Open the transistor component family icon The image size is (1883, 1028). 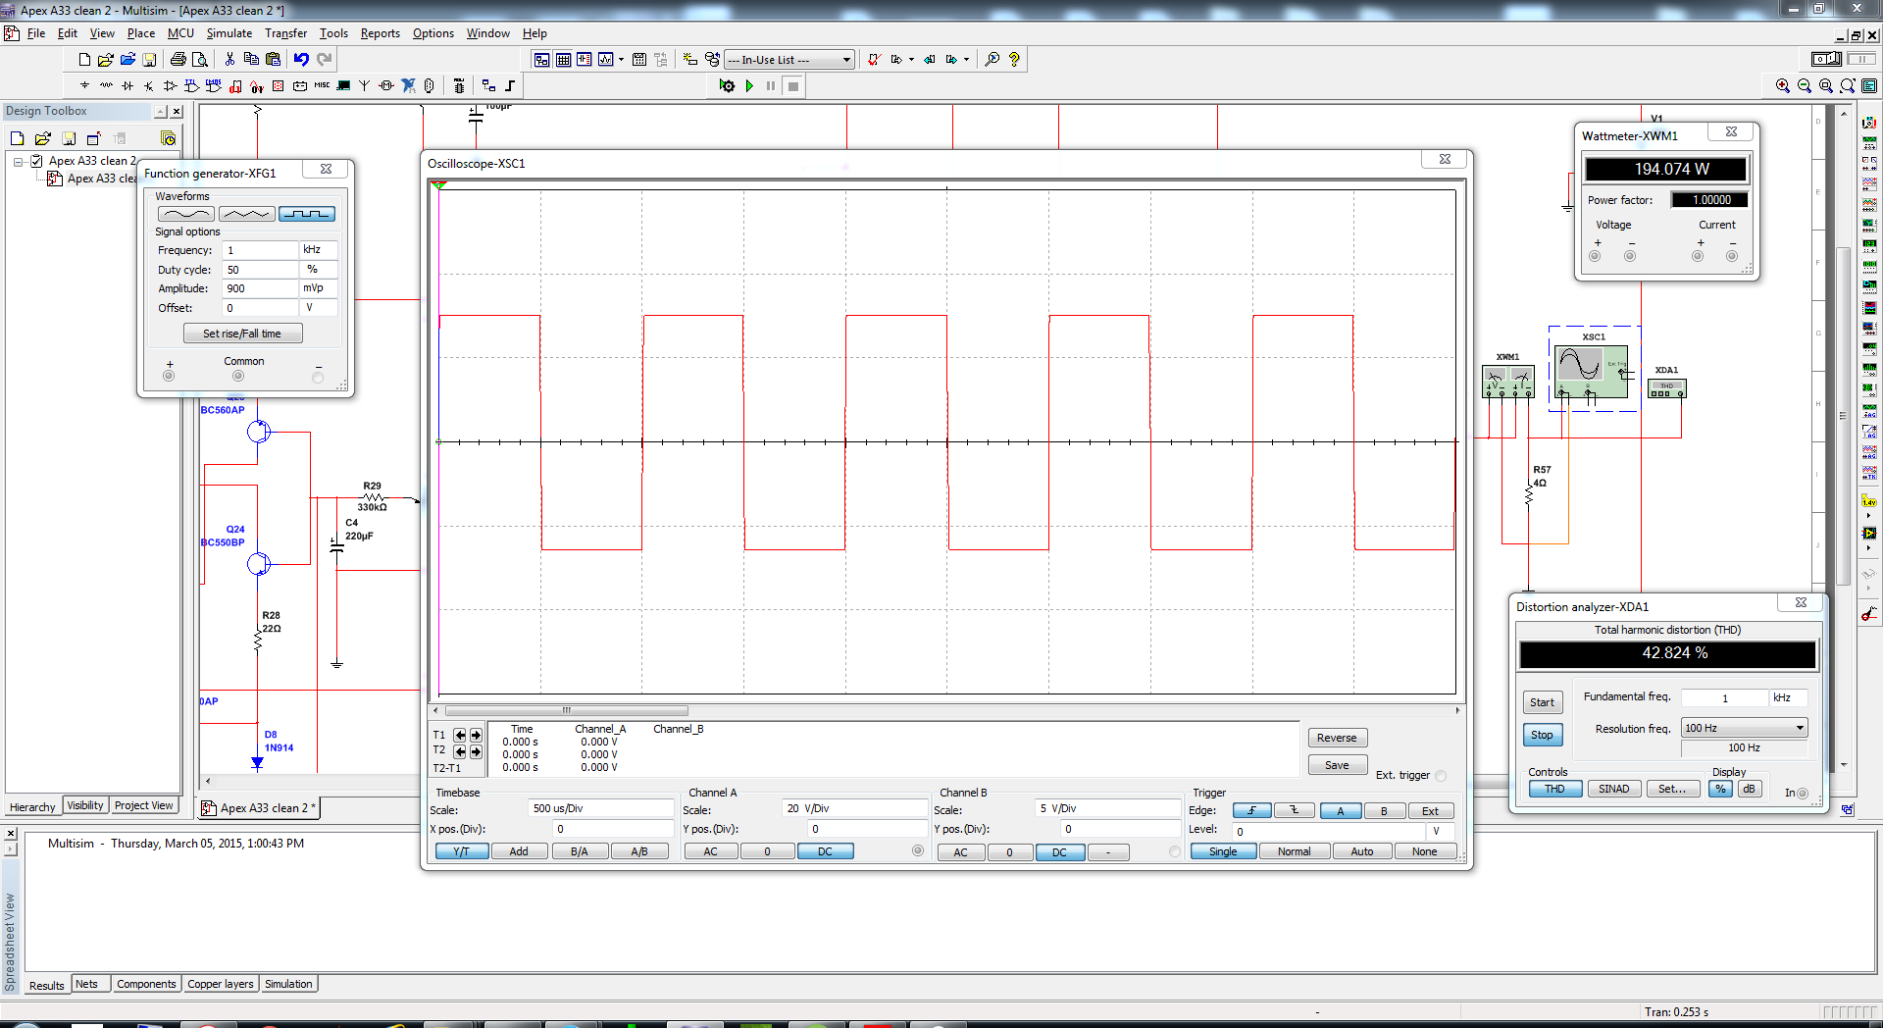click(x=149, y=86)
